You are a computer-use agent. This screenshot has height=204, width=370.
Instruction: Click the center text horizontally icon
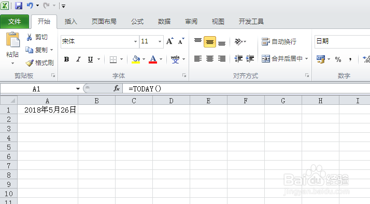click(210, 58)
